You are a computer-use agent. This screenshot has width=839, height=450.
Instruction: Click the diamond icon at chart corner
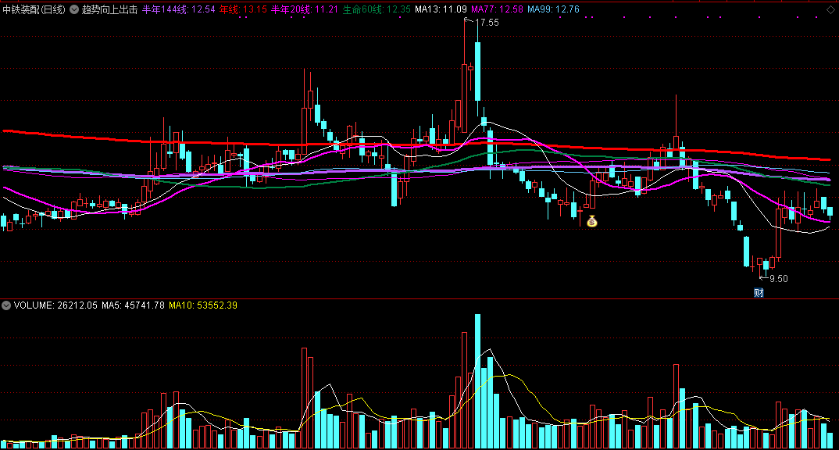[x=831, y=9]
